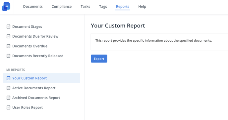Click the blue app logo icon

(x=6, y=7)
